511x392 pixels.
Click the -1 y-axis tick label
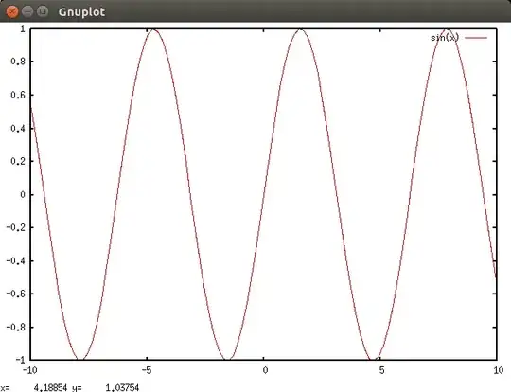click(x=20, y=360)
